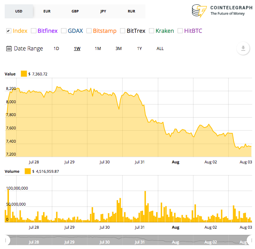Enable the Kraken checkbox
The image size is (255, 249).
click(152, 31)
